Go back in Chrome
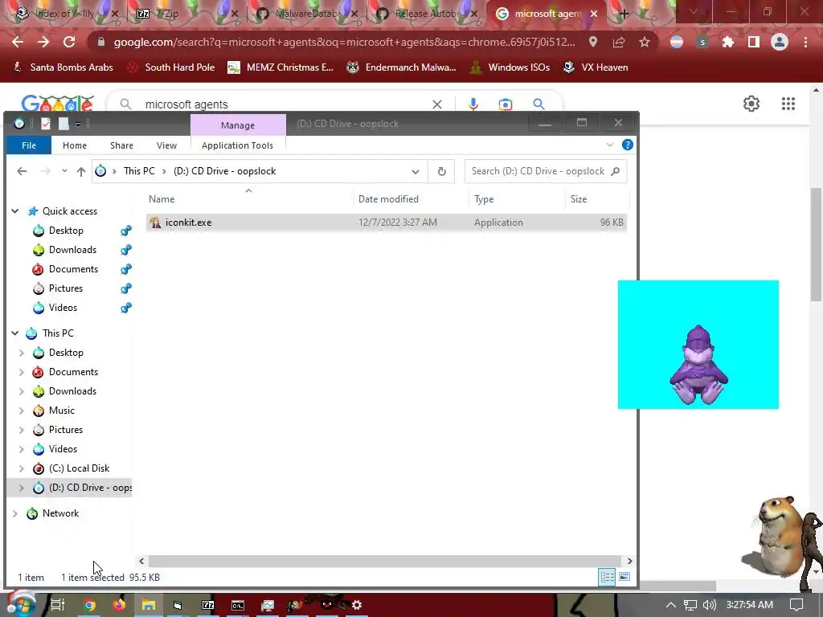823x617 pixels. pyautogui.click(x=18, y=42)
